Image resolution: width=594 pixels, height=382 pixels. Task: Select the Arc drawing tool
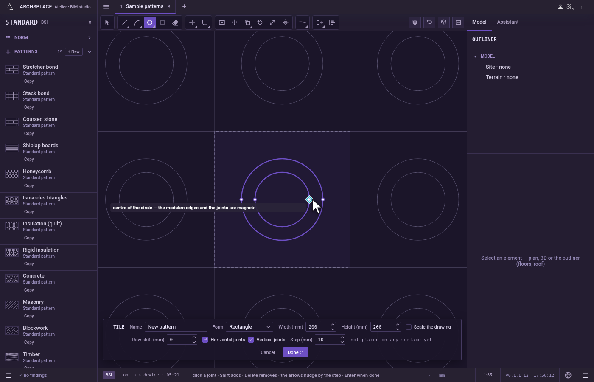(x=137, y=22)
